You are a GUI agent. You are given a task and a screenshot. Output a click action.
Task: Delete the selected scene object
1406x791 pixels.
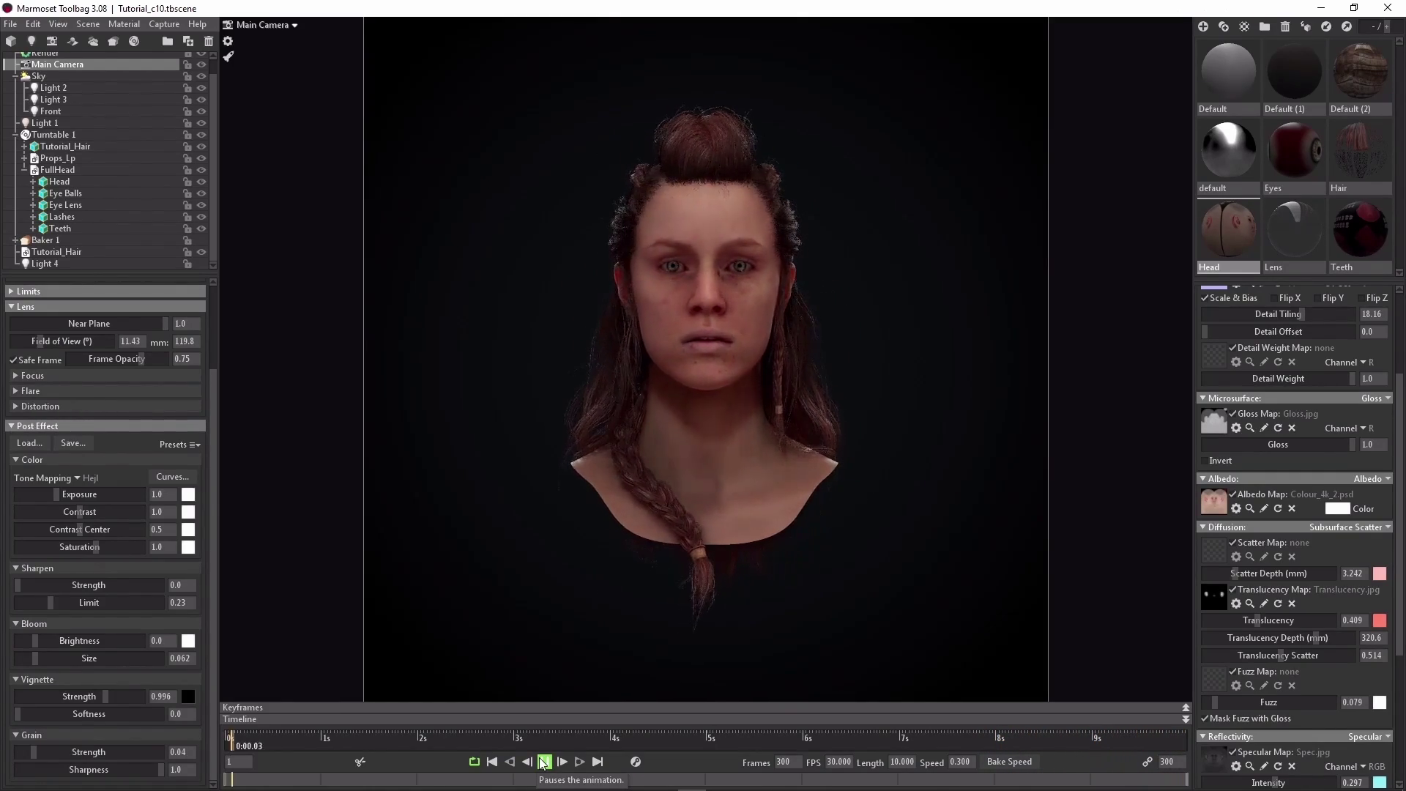(209, 41)
